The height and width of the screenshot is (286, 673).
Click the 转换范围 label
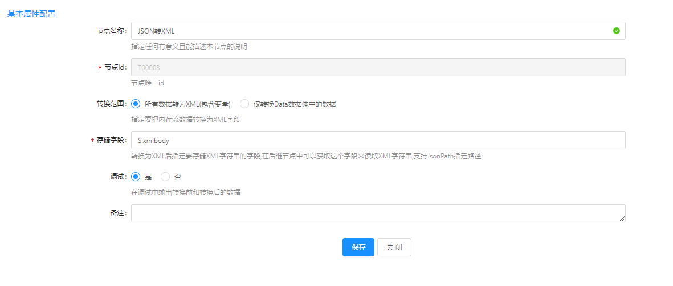(112, 104)
